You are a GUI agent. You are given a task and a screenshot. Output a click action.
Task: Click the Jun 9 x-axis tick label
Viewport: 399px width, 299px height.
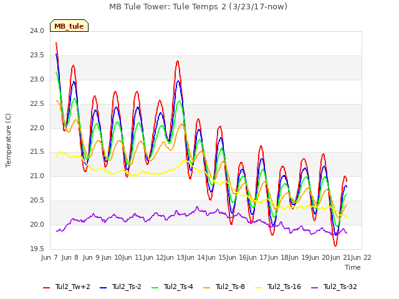click(91, 257)
